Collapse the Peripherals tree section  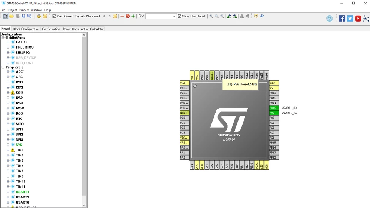[3, 67]
